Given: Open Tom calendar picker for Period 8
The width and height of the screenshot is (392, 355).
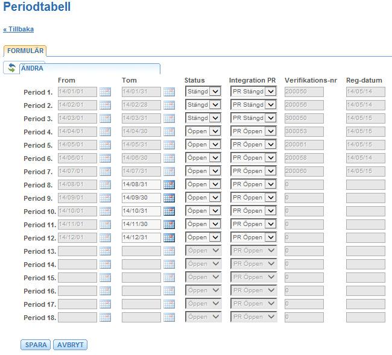Looking at the screenshot, I should [169, 184].
